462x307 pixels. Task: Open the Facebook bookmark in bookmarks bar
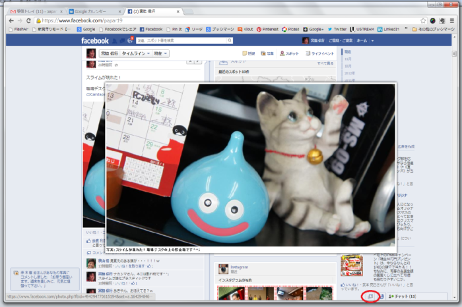pyautogui.click(x=151, y=29)
